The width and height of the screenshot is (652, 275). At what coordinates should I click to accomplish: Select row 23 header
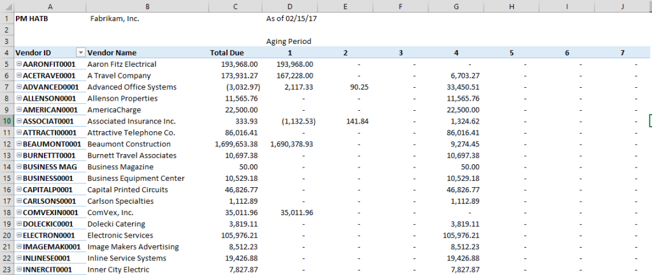(7, 270)
